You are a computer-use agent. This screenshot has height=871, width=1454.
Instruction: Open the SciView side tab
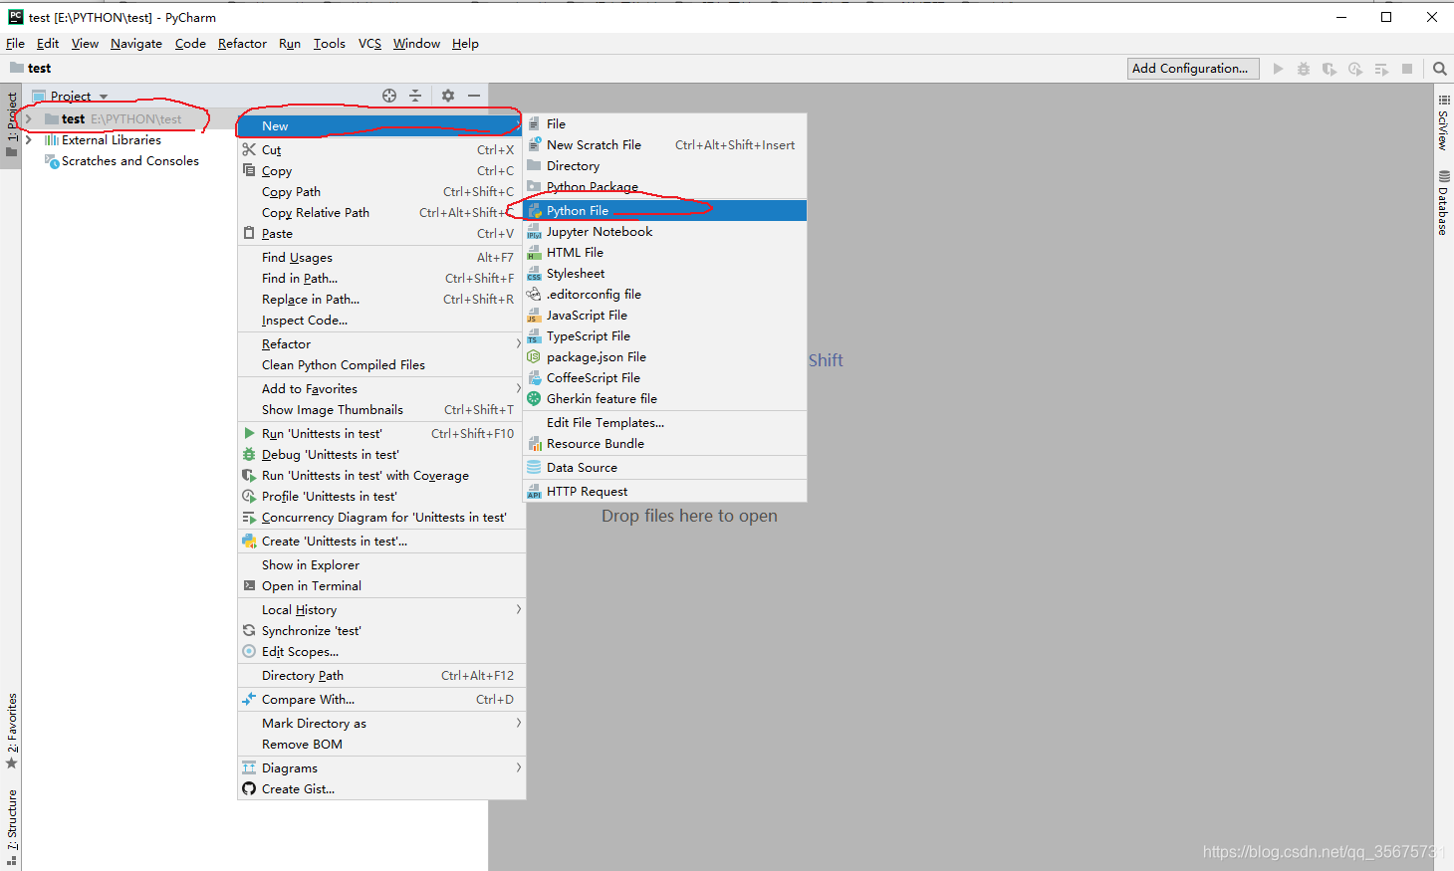1443,122
